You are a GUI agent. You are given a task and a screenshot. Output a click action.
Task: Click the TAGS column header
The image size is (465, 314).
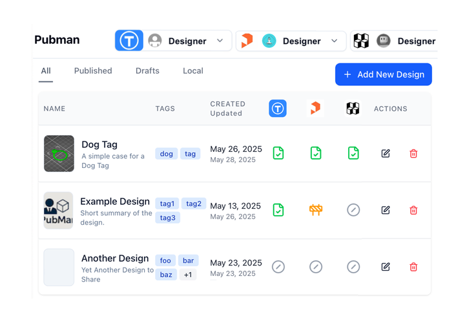(165, 109)
